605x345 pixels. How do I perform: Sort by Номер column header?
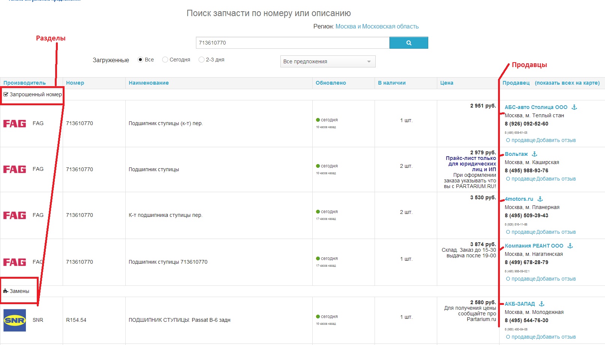[x=75, y=83]
